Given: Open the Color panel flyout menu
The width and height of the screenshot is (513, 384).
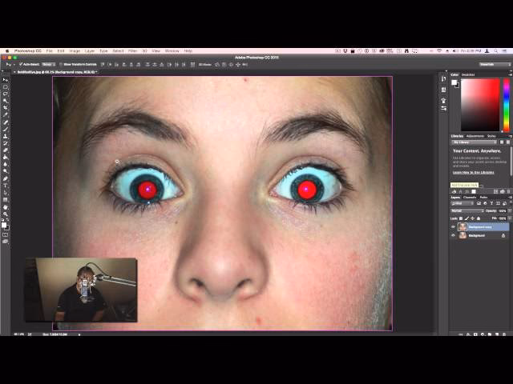Looking at the screenshot, I should 510,74.
